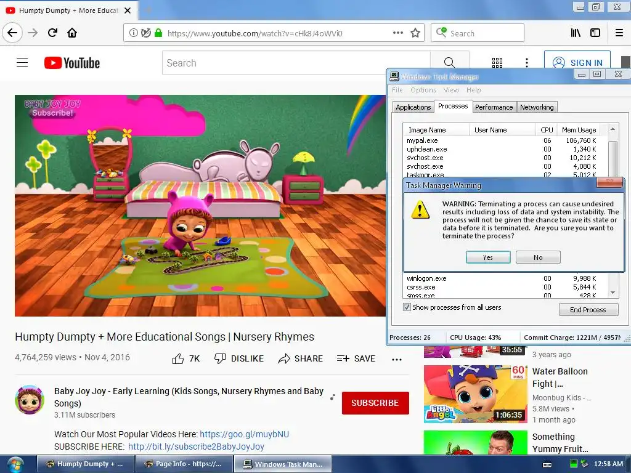Save the video to a playlist
Viewport: 631px width, 473px height.
(x=356, y=358)
